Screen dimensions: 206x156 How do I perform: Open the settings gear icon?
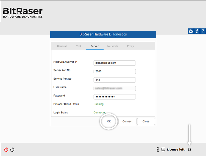(x=191, y=31)
